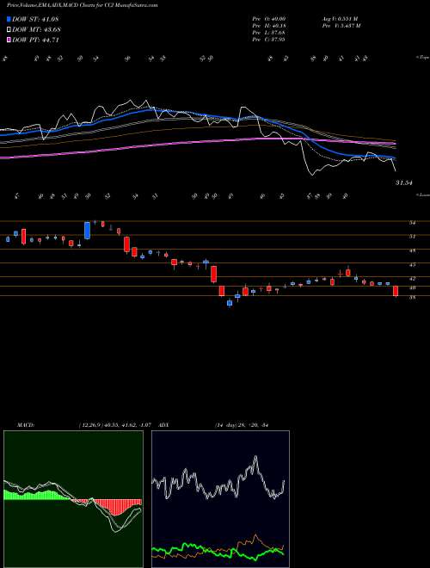Click the 40 price axis label

pos(412,288)
